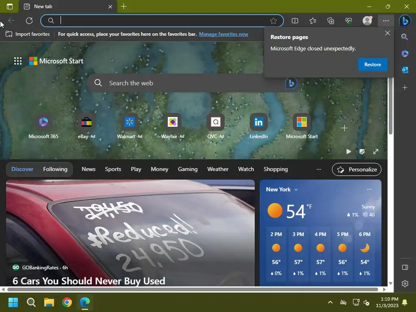Toggle sidebar visibility icon near bottom
The image size is (416, 312).
click(405, 267)
